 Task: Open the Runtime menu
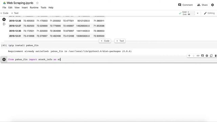click(34, 7)
